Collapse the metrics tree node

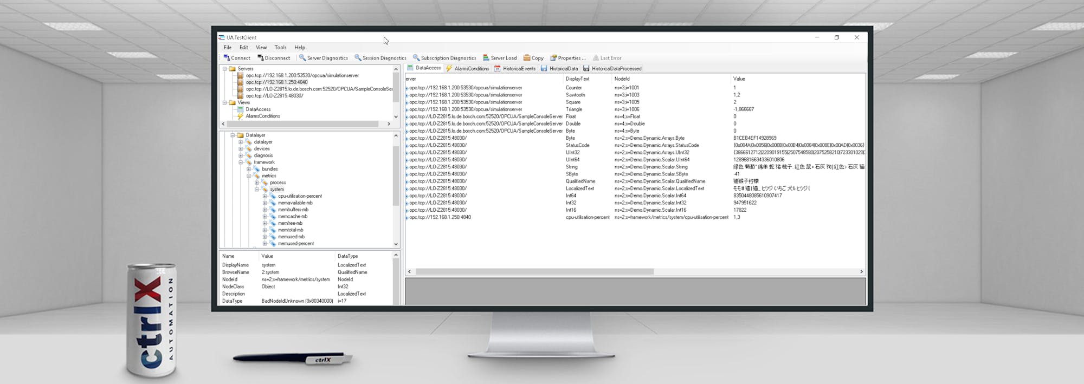[x=249, y=176]
